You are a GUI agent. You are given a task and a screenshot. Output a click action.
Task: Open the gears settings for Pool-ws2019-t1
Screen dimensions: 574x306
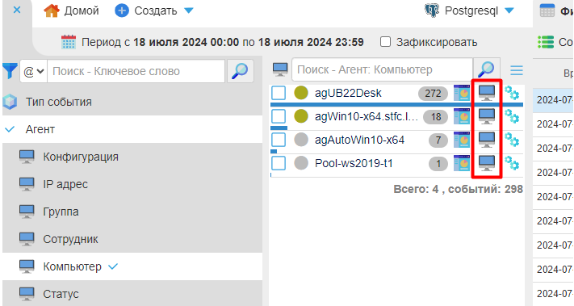click(512, 163)
